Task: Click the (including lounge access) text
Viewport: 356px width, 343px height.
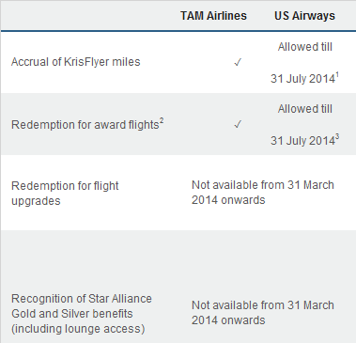Action: [78, 329]
